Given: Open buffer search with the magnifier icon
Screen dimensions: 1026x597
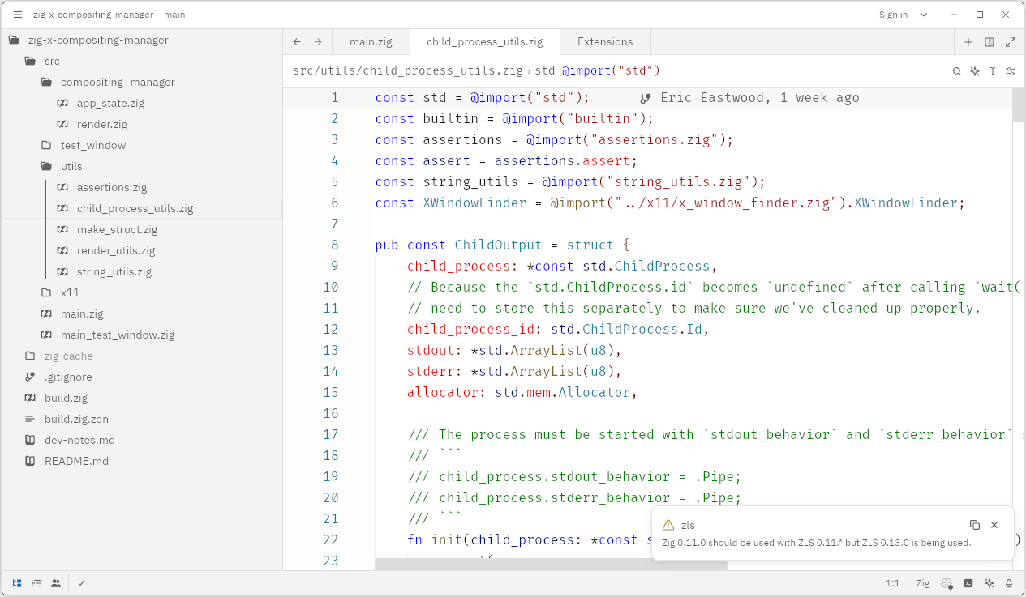Looking at the screenshot, I should [957, 71].
